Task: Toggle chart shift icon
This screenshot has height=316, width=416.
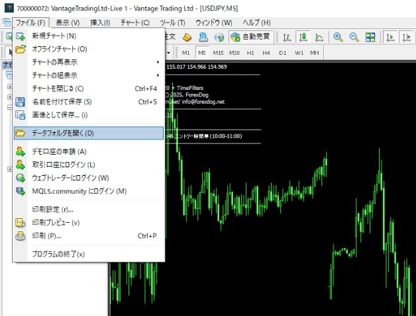Action: (407, 37)
